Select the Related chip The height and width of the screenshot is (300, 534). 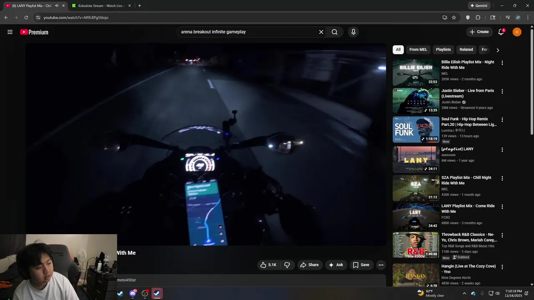pyautogui.click(x=466, y=50)
